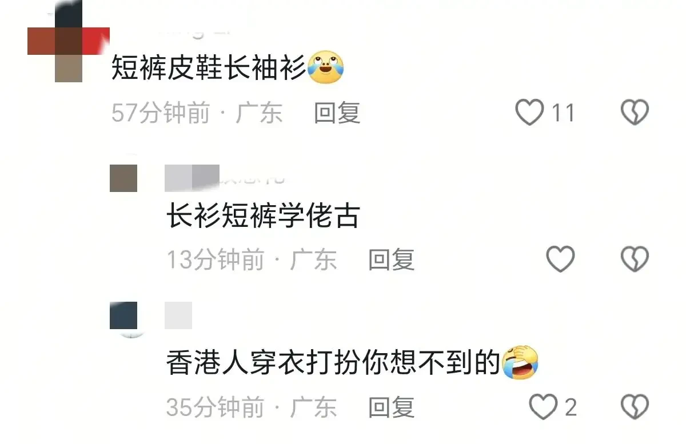686x444 pixels.
Task: Click 回复 under the 57分钟前 comment
Action: 337,113
